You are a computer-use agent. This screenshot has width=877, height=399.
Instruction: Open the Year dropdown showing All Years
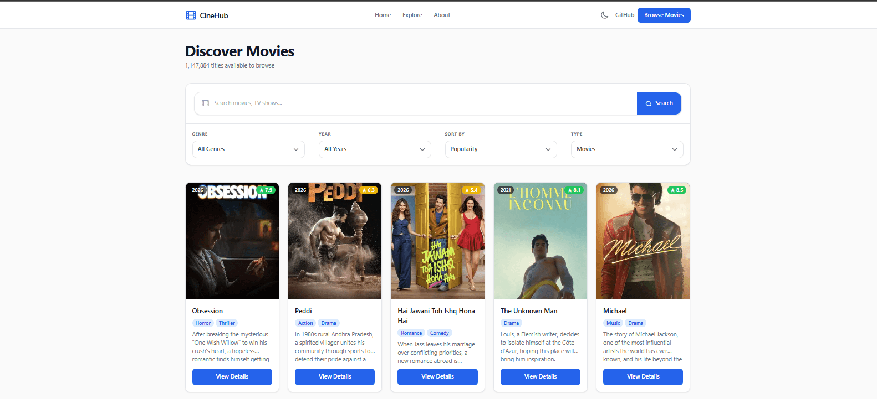375,149
